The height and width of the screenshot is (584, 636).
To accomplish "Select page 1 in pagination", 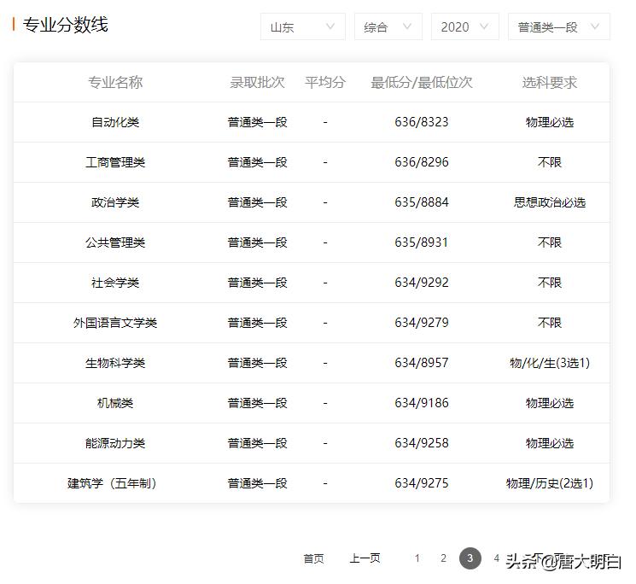I will 417,558.
